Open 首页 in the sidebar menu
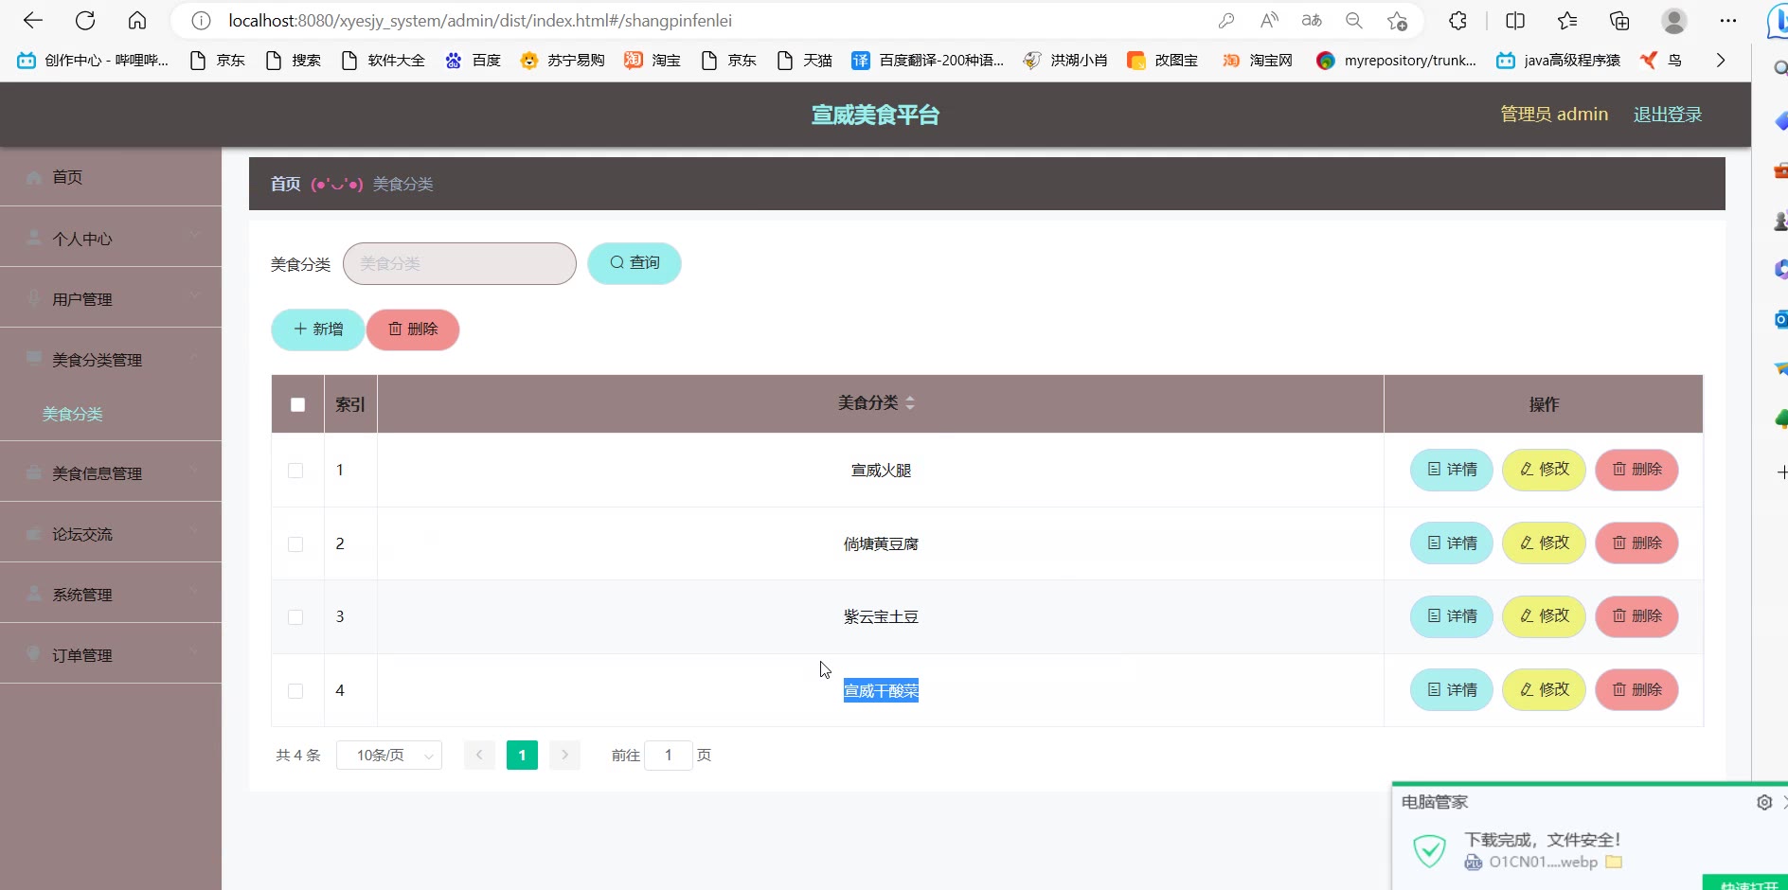 (x=111, y=177)
